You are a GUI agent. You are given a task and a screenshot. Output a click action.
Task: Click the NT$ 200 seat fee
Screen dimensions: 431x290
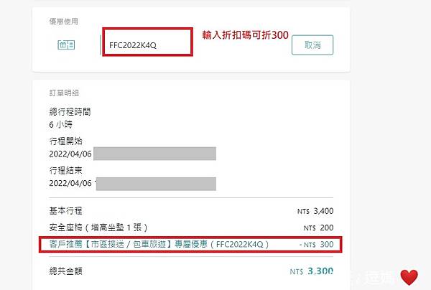[x=318, y=228]
